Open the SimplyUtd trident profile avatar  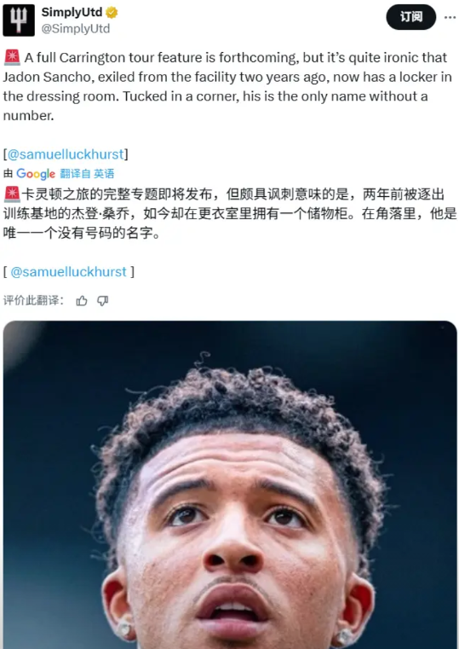tap(19, 20)
